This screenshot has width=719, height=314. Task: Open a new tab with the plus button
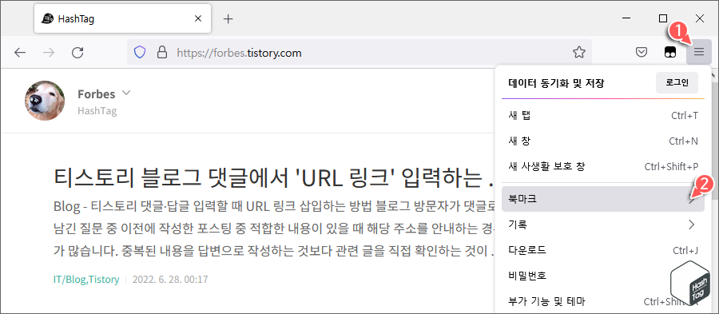[x=228, y=19]
